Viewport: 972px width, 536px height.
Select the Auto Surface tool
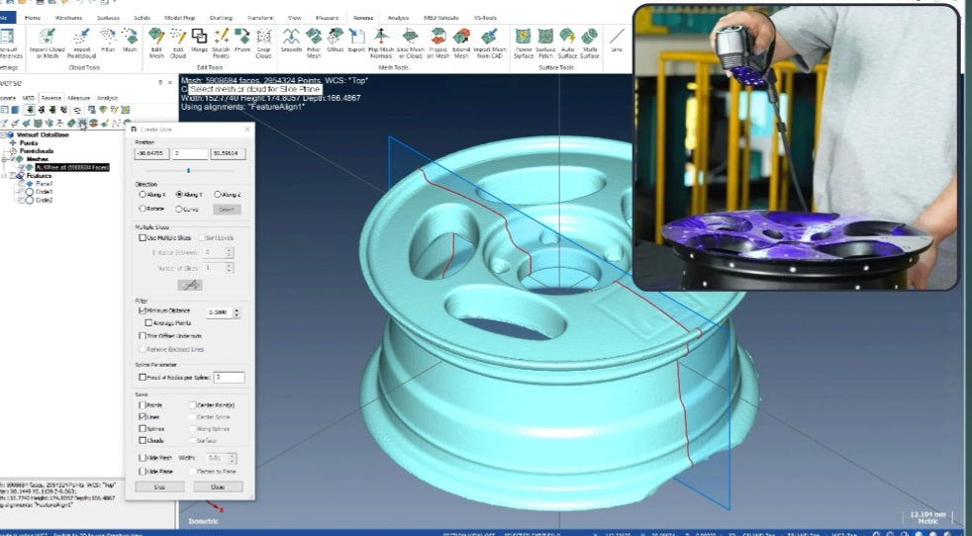567,44
